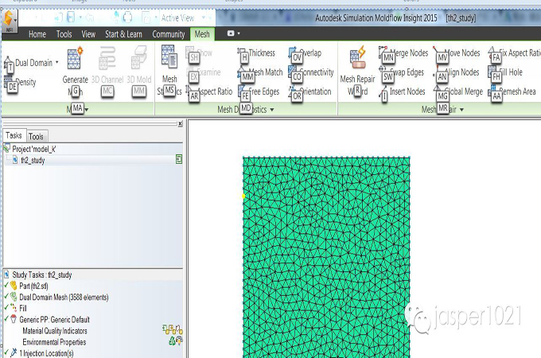Select the Align Nodes tool
The width and height of the screenshot is (541, 358).
456,72
